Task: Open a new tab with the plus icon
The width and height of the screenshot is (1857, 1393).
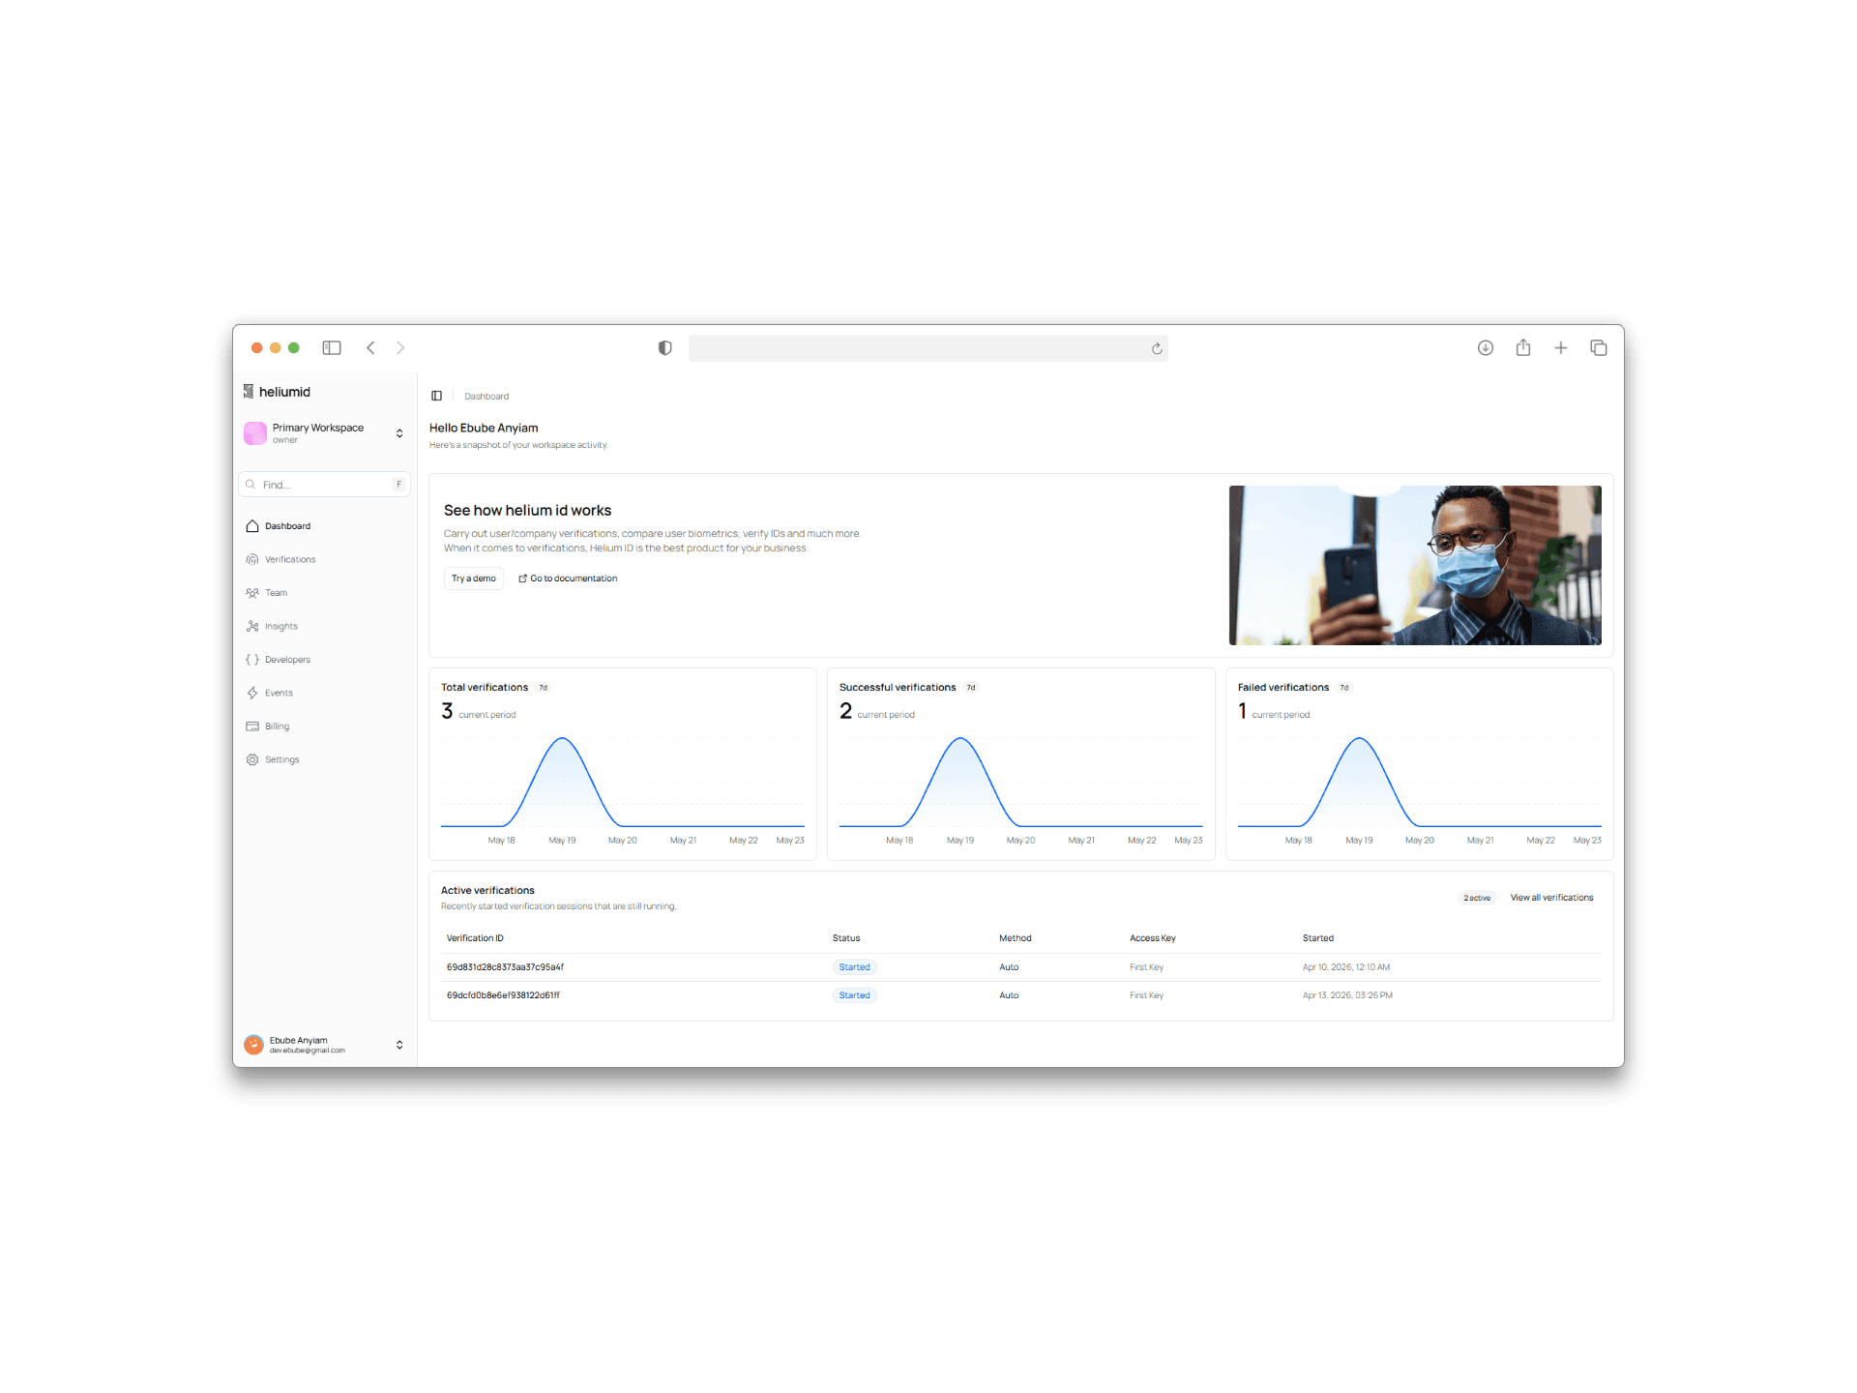Action: pos(1560,348)
